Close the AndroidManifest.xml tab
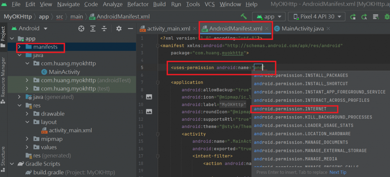The width and height of the screenshot is (390, 177). [x=267, y=29]
